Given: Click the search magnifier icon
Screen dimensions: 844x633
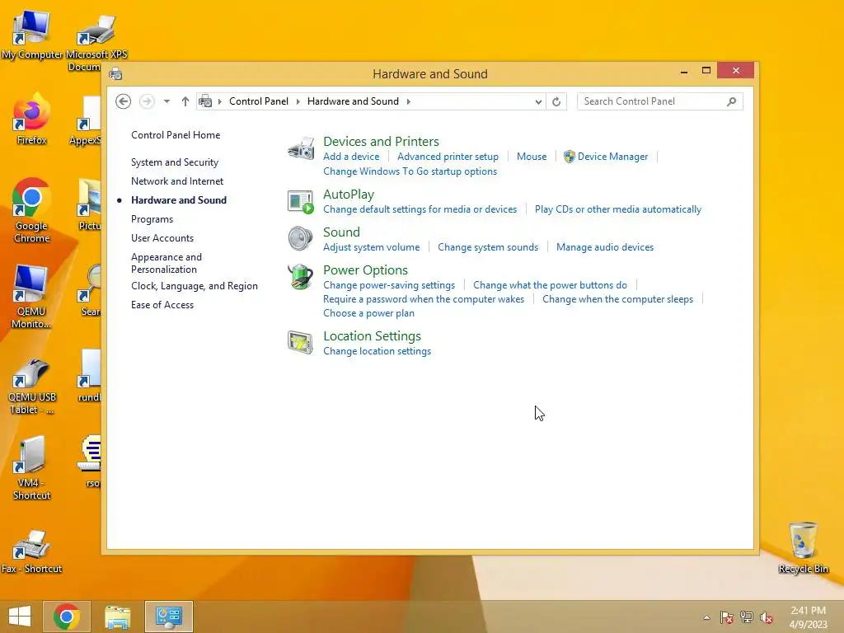Looking at the screenshot, I should 731,101.
